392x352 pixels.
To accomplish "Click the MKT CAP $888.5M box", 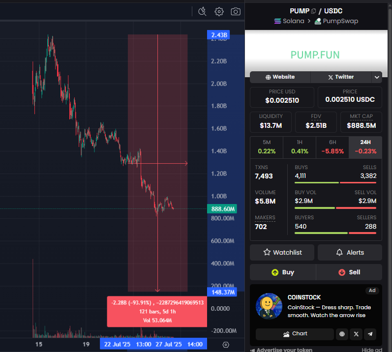I will (x=361, y=122).
